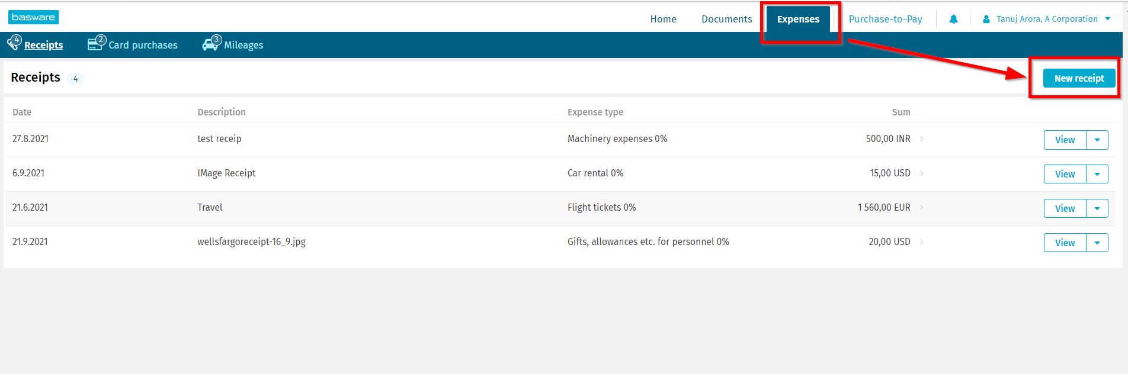Screen dimensions: 1128x374
Task: Open dropdown arrow for test receip row
Action: tap(1097, 140)
